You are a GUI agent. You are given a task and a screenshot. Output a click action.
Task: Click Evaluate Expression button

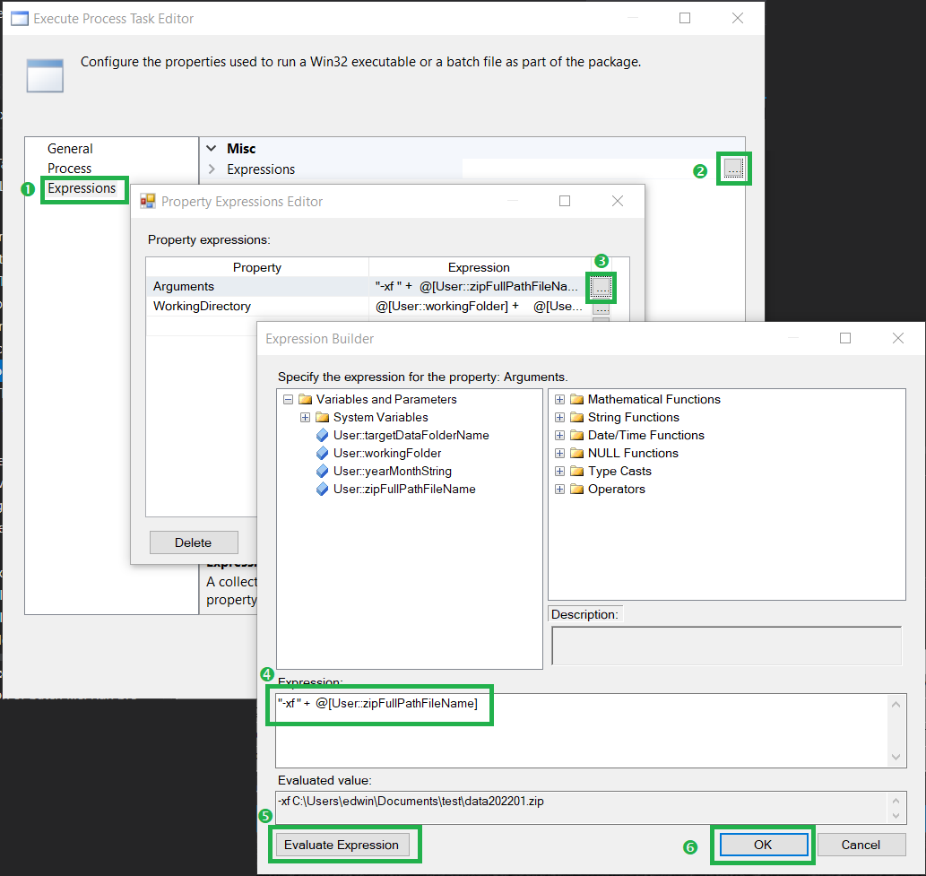click(342, 845)
